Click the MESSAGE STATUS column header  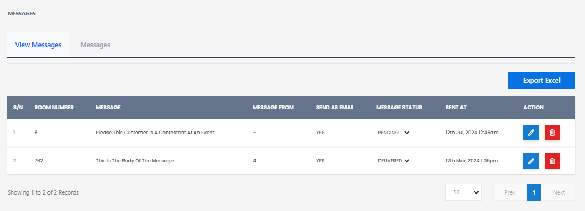[399, 108]
